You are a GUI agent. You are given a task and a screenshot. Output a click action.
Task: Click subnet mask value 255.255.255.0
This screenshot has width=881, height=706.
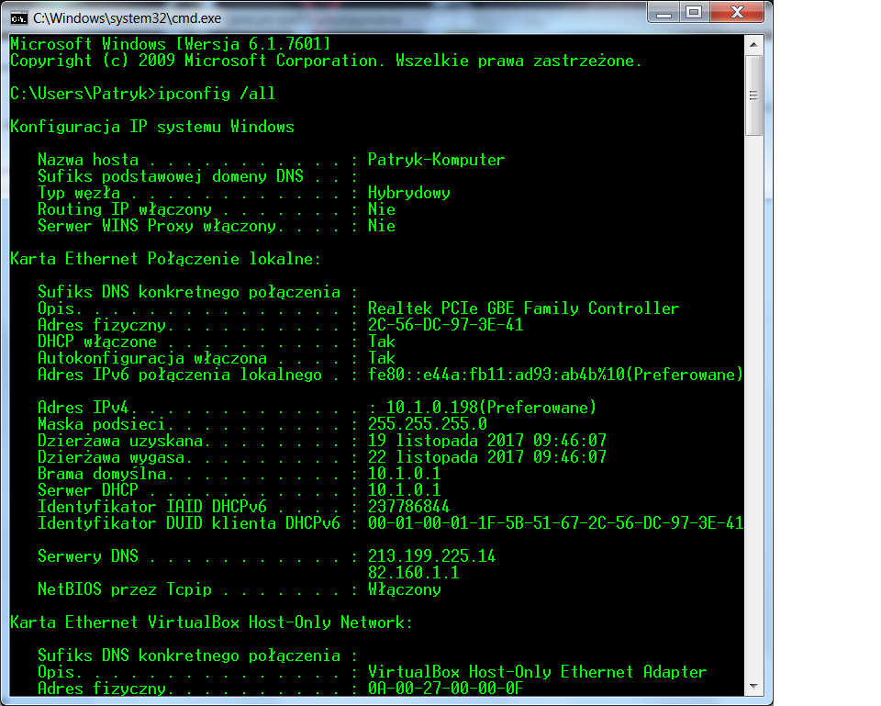[x=428, y=424]
